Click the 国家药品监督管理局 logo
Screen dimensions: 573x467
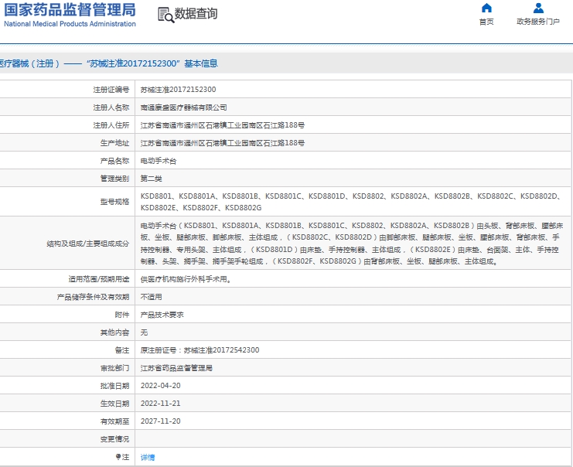click(x=70, y=10)
